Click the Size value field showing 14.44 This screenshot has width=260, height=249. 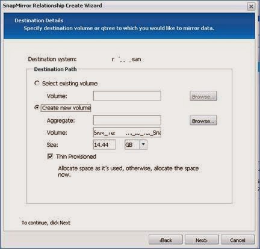104,145
